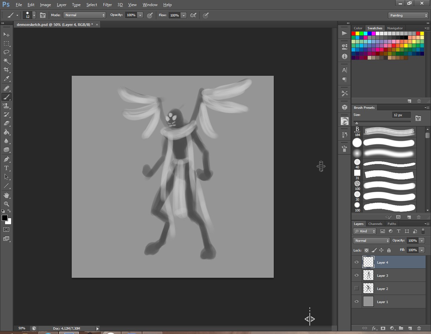The image size is (431, 334).
Task: Click the brush Size input field
Action: coord(401,115)
